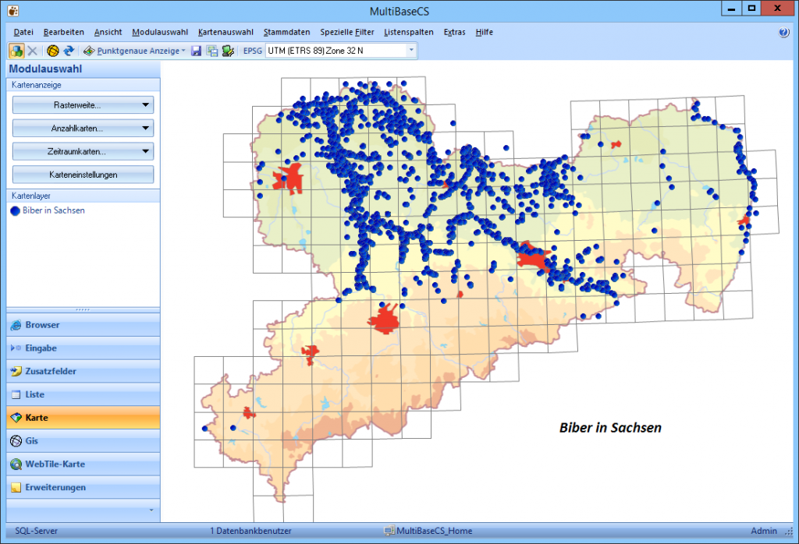Open the Hilfe menu
The image size is (799, 544).
pyautogui.click(x=484, y=32)
